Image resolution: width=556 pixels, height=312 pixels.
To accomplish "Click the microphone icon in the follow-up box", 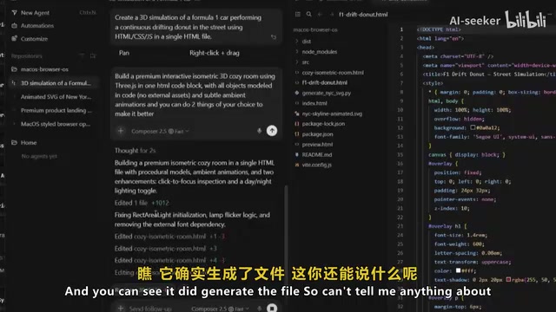I will click(x=259, y=309).
